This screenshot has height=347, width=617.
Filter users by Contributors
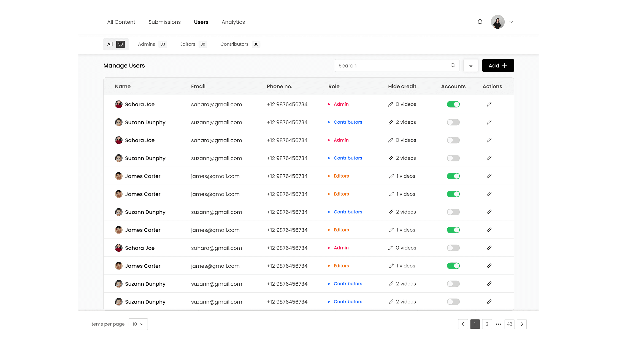point(240,44)
